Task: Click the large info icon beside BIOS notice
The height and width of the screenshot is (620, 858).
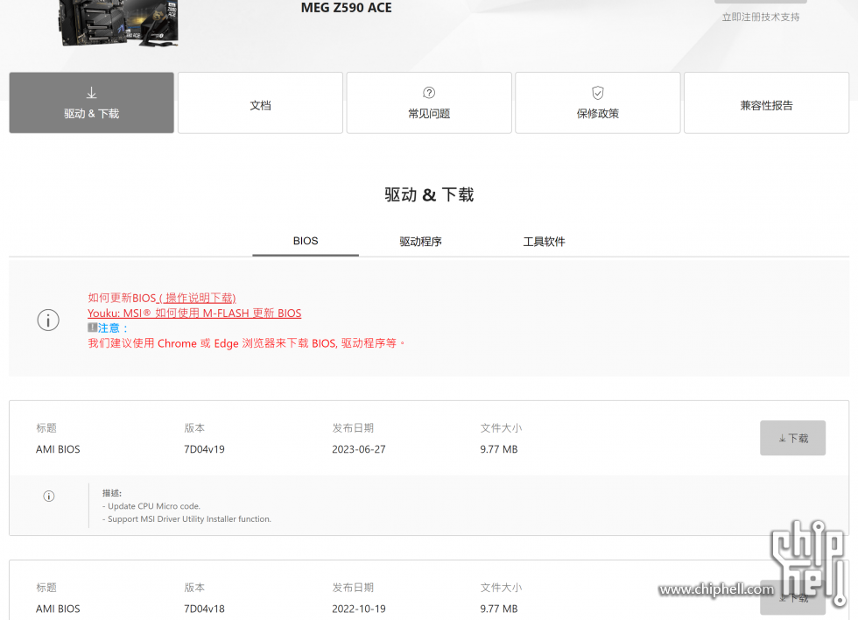Action: [48, 321]
